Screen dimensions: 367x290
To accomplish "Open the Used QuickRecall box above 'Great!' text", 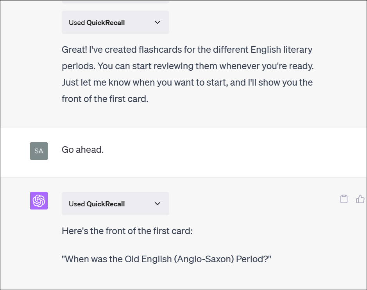I will pyautogui.click(x=115, y=22).
